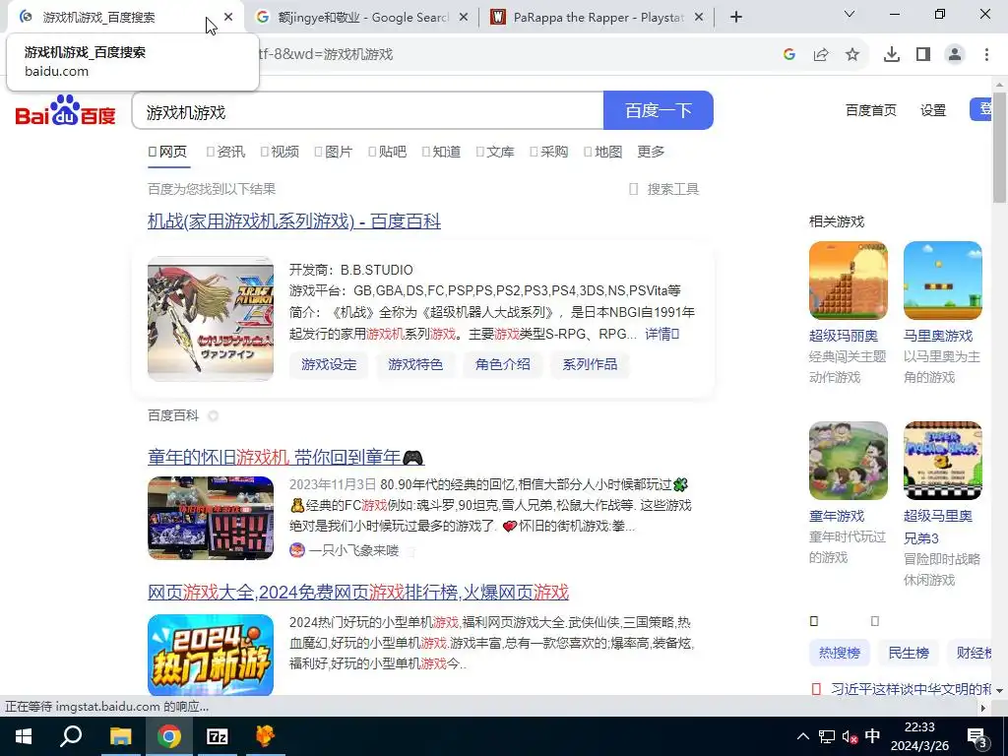The width and height of the screenshot is (1008, 756).
Task: Open 7-Zip from the taskbar
Action: (x=218, y=736)
